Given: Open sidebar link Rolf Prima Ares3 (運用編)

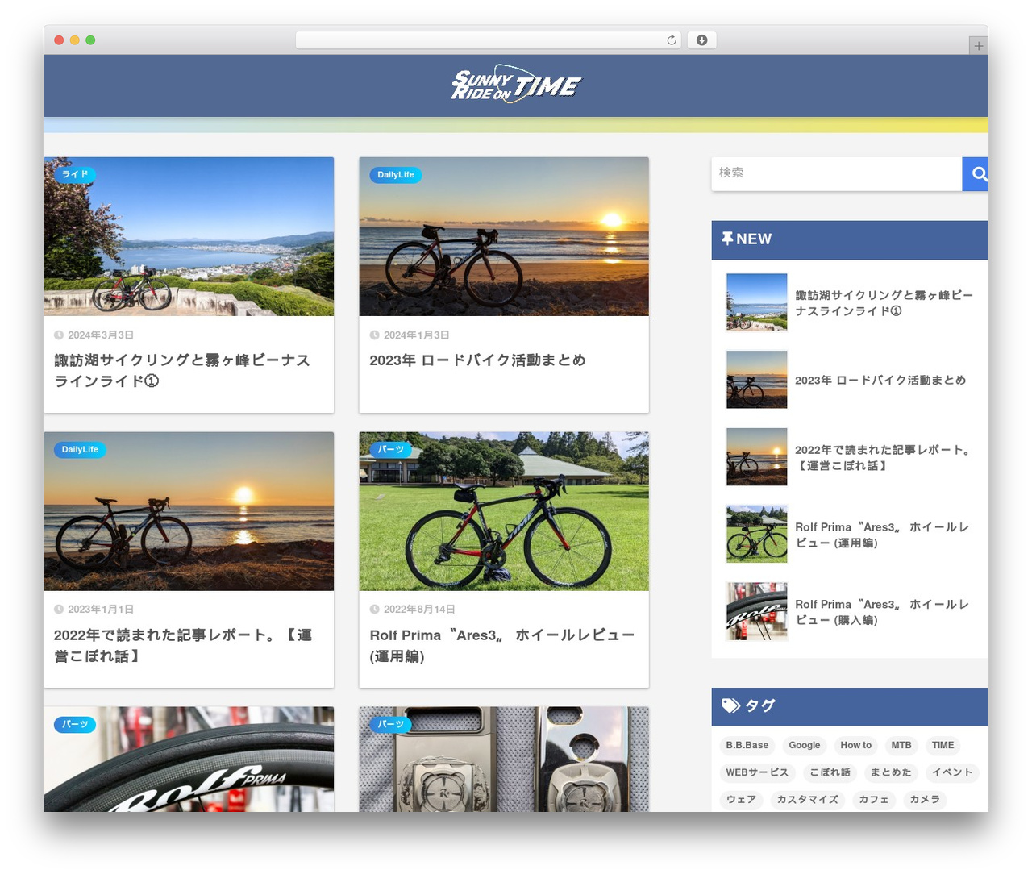Looking at the screenshot, I should [x=882, y=535].
